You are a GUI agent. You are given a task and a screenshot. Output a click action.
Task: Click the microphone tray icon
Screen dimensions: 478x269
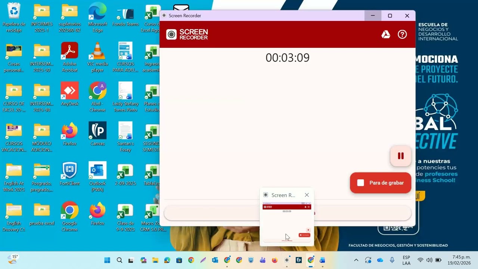point(392,260)
